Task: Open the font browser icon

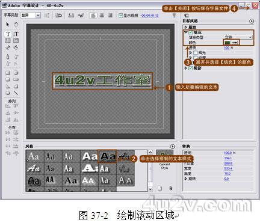Action: [x=81, y=15]
